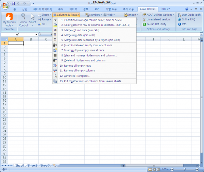The width and height of the screenshot is (204, 172).
Task: Click the horizontal scrollbar
Action: click(x=154, y=166)
